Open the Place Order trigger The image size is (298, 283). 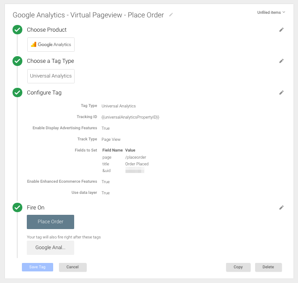50,222
